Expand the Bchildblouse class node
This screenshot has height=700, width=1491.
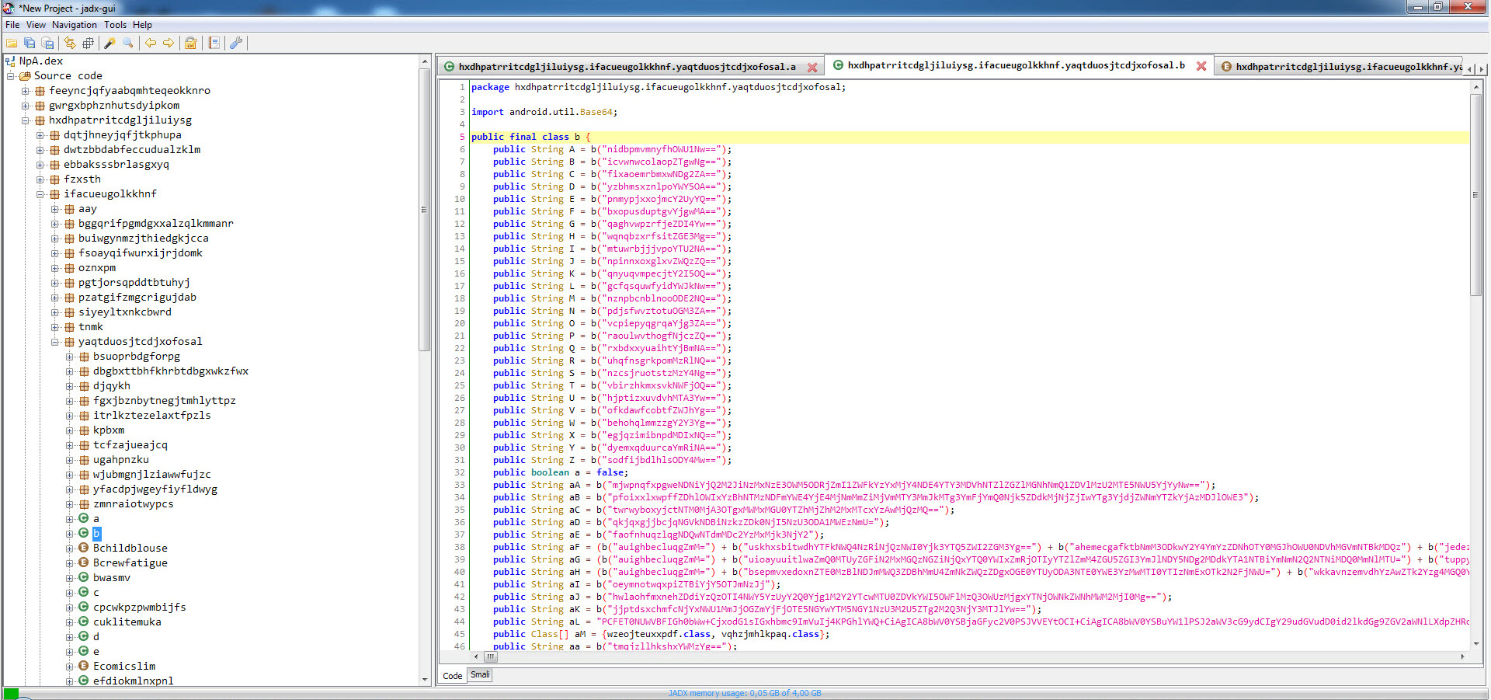click(69, 549)
